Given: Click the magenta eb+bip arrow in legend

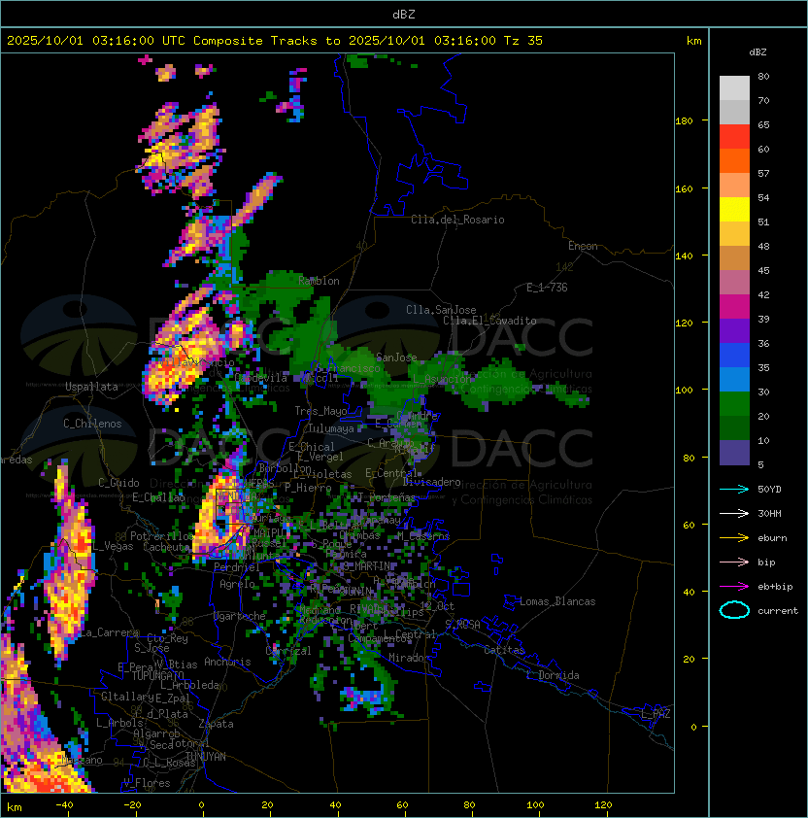Looking at the screenshot, I should tap(734, 587).
